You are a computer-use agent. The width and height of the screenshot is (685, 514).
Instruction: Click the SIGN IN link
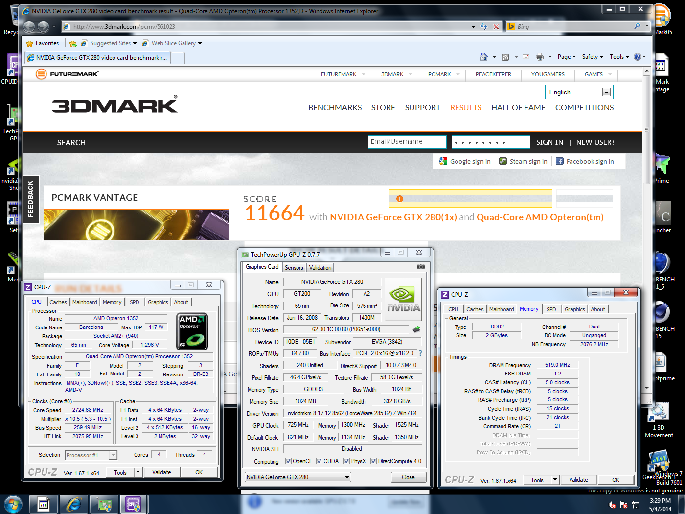pyautogui.click(x=549, y=142)
